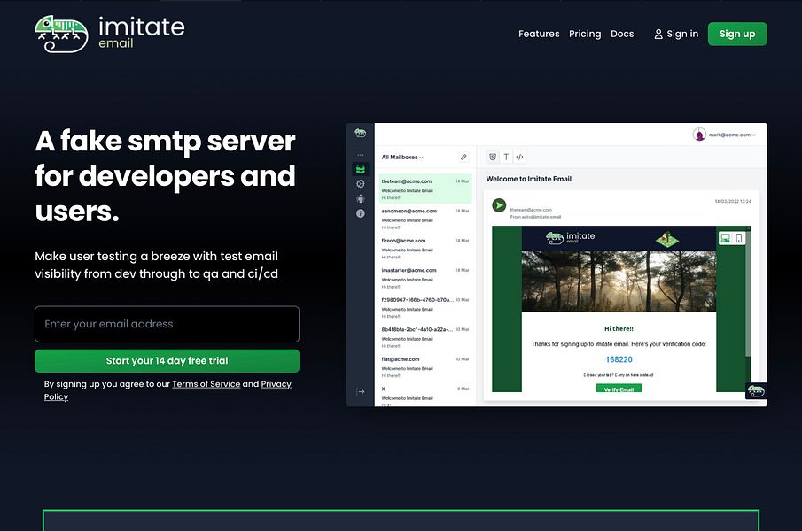The image size is (802, 531).
Task: Click the Verify Email button in preview
Action: click(619, 389)
